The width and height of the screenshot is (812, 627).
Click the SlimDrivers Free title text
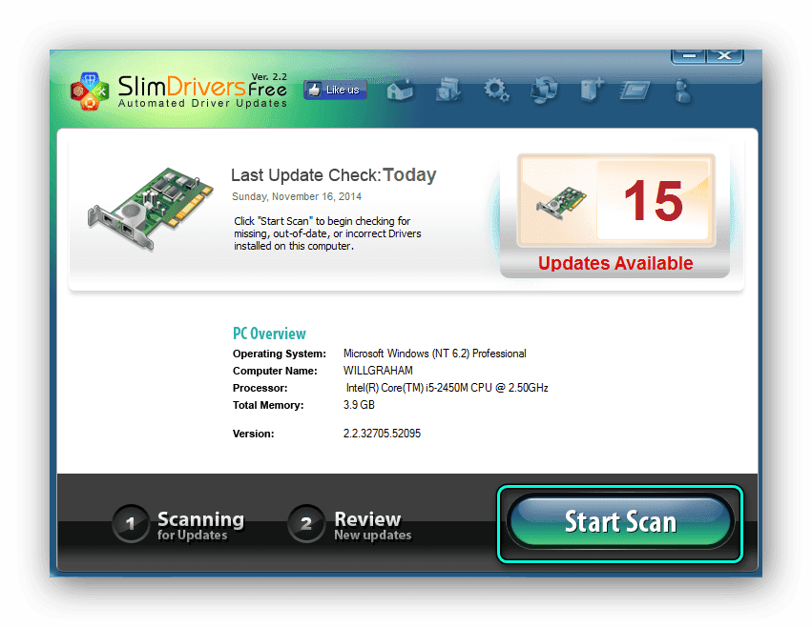(x=202, y=86)
